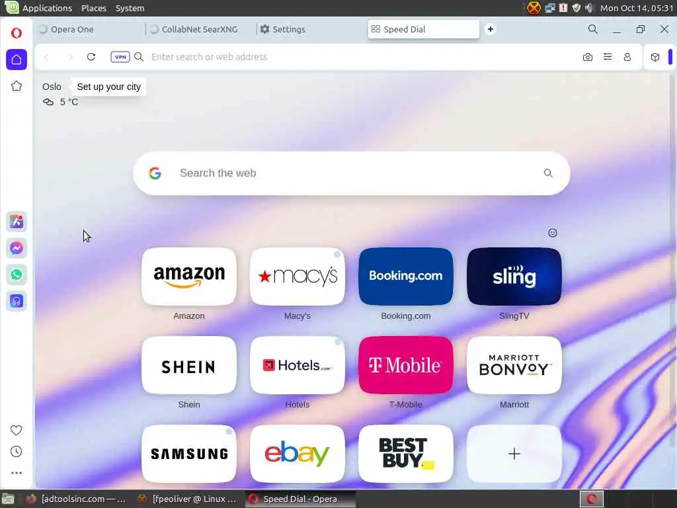Image resolution: width=677 pixels, height=508 pixels.
Task: Click Set up your city tooltip
Action: tap(109, 87)
